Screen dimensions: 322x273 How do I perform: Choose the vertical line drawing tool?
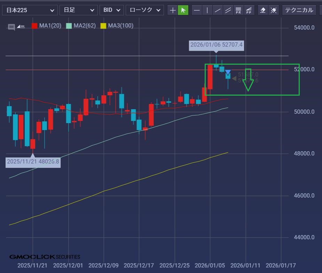pos(207,10)
